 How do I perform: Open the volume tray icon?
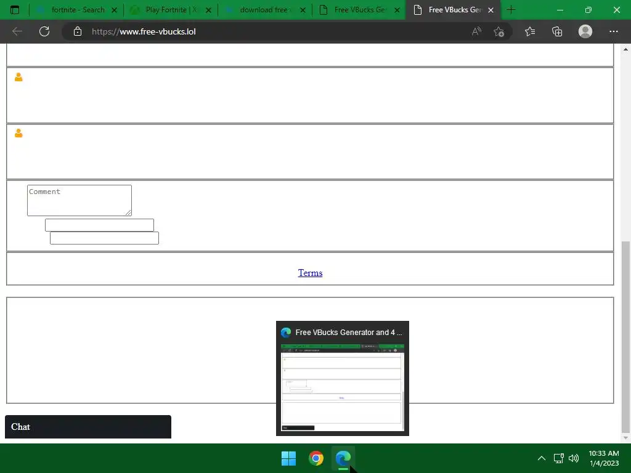coord(574,458)
